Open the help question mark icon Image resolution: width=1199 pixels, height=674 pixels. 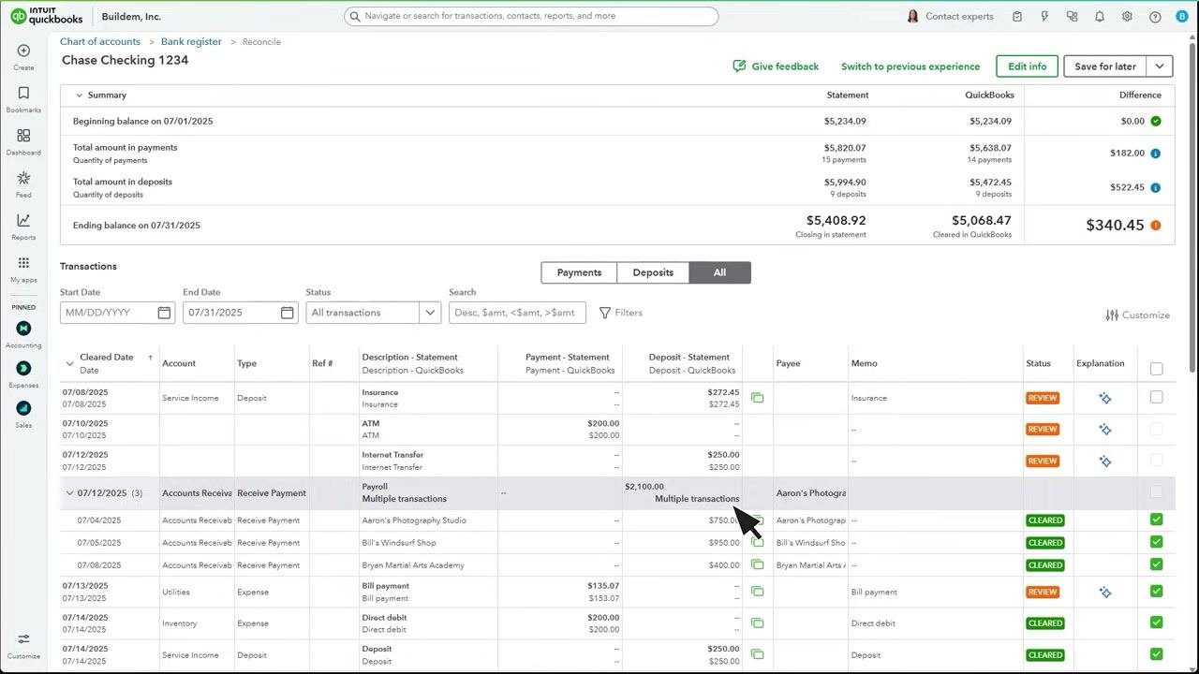(x=1155, y=16)
